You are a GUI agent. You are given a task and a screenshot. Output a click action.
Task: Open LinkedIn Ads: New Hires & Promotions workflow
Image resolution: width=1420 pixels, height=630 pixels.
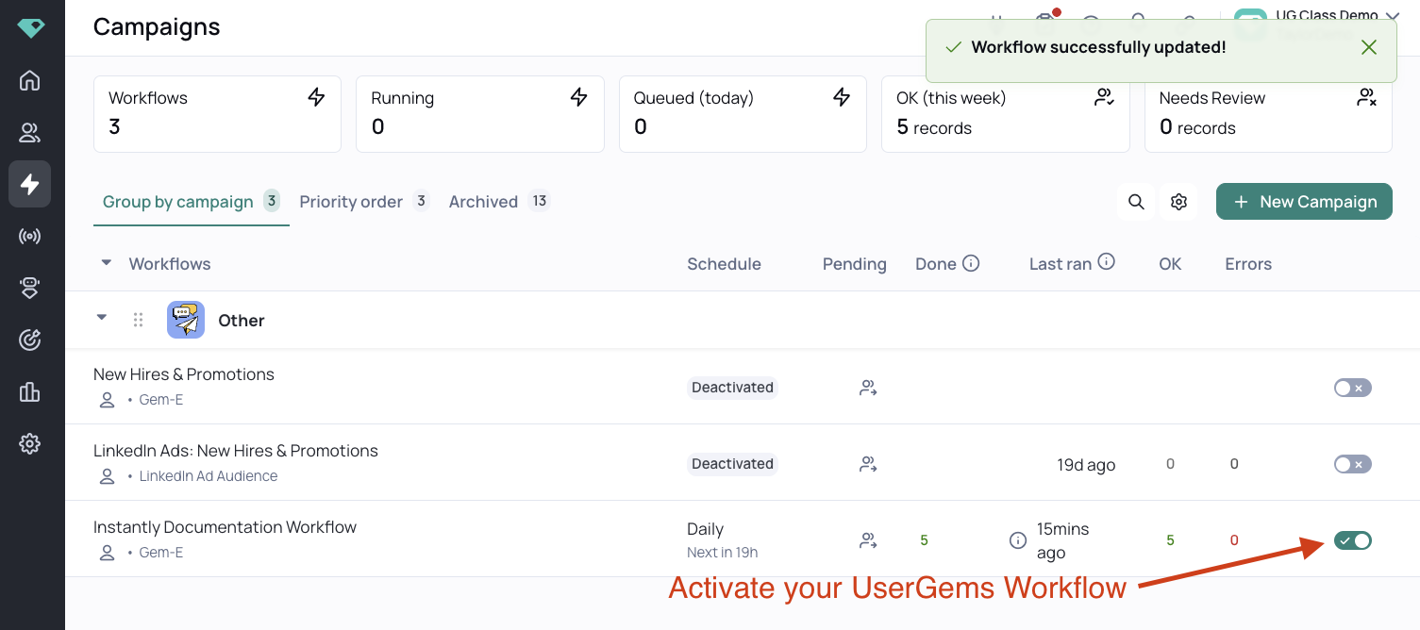pyautogui.click(x=236, y=451)
